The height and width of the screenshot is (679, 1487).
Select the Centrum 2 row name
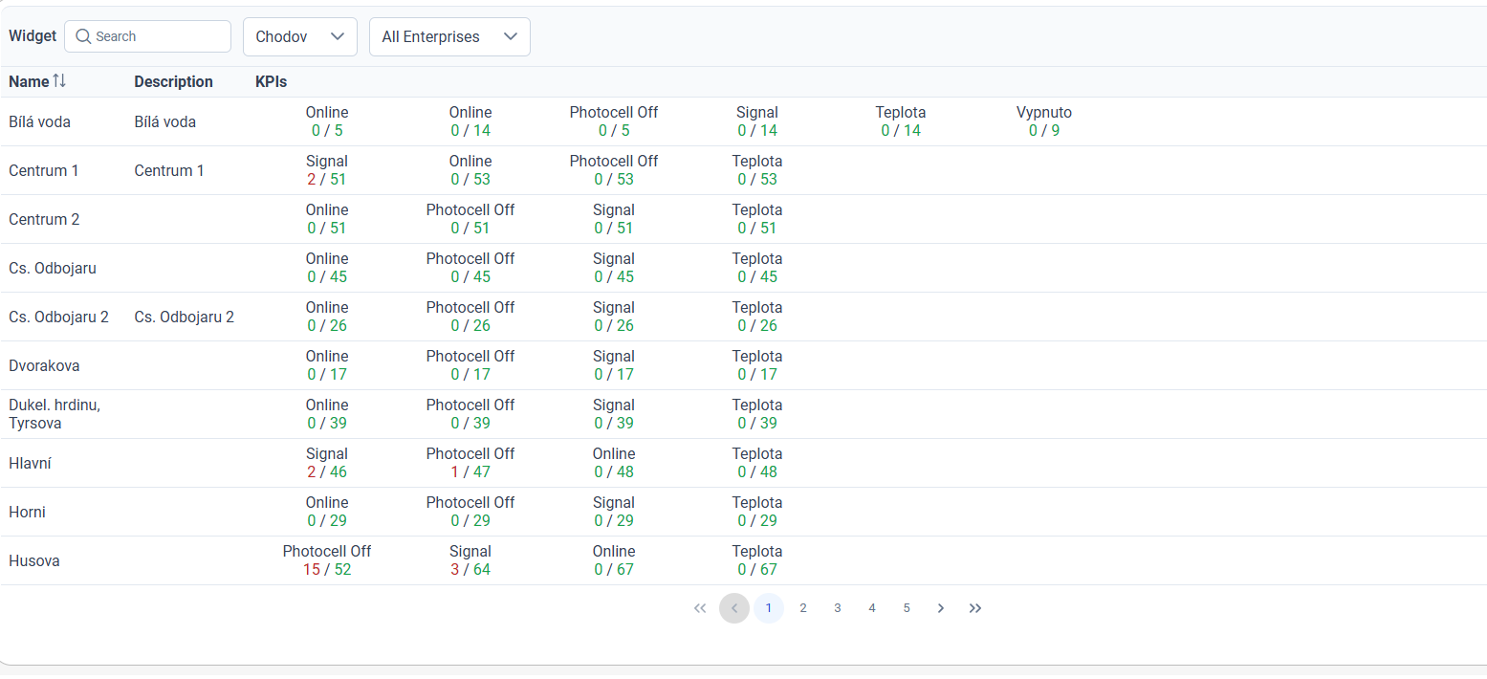[x=44, y=219]
